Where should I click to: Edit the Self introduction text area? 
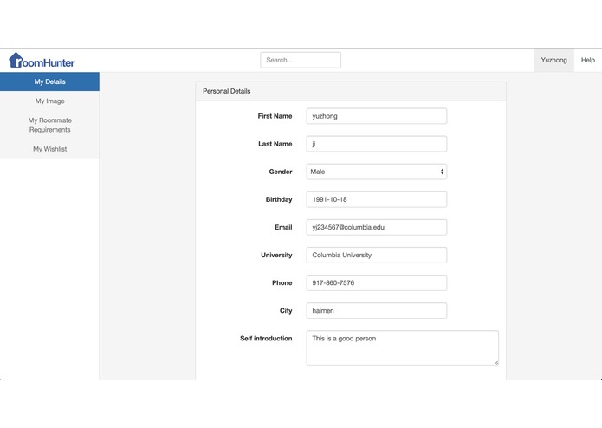(x=403, y=347)
